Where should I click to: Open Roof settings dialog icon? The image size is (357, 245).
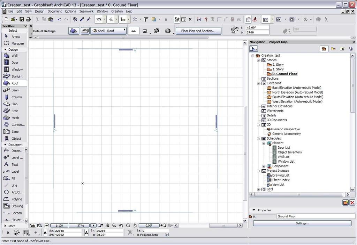(x=74, y=31)
